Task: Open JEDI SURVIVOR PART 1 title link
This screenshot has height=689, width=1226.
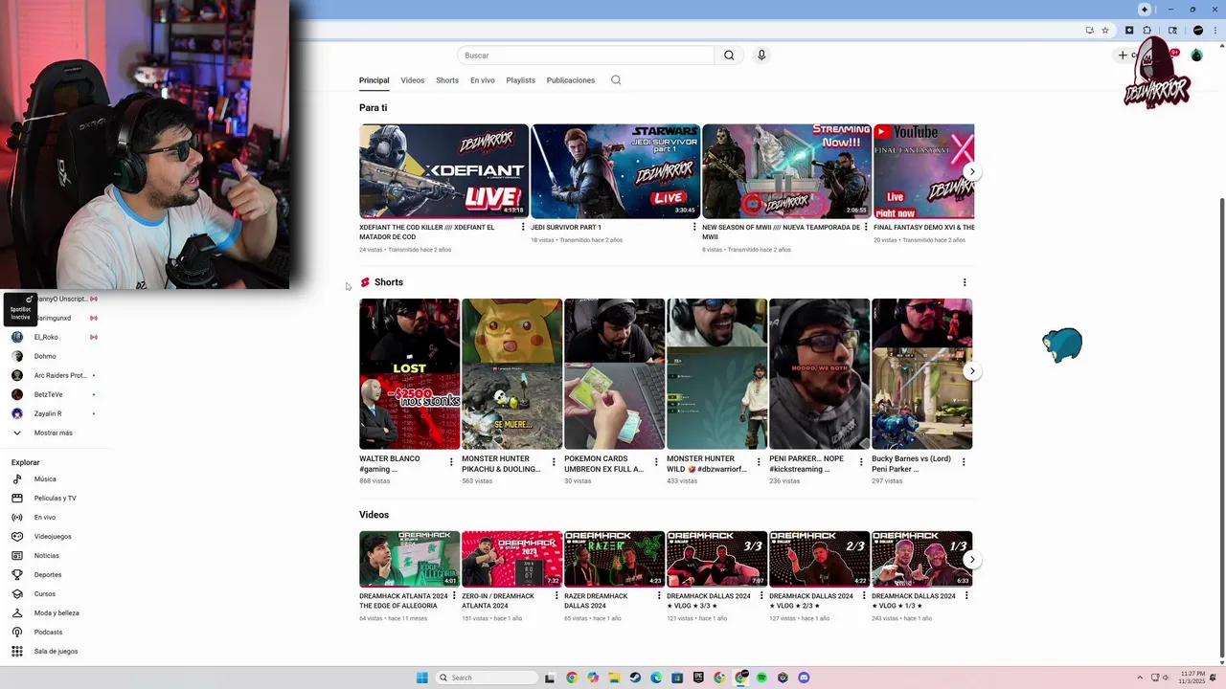Action: [x=566, y=228]
